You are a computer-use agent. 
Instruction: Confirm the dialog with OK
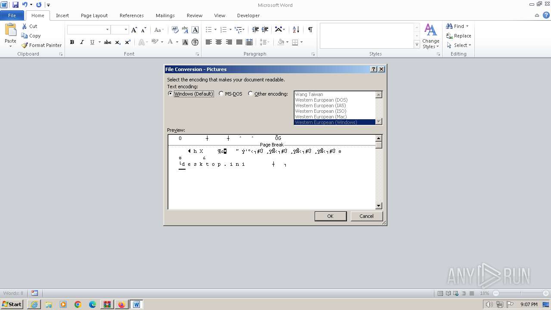click(330, 216)
